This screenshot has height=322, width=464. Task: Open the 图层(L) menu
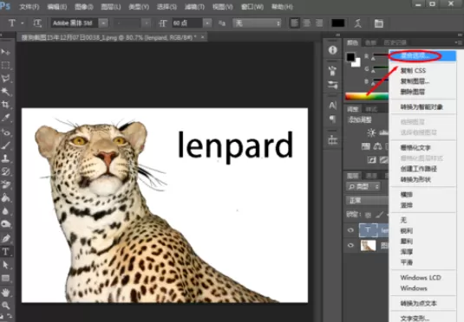[111, 7]
